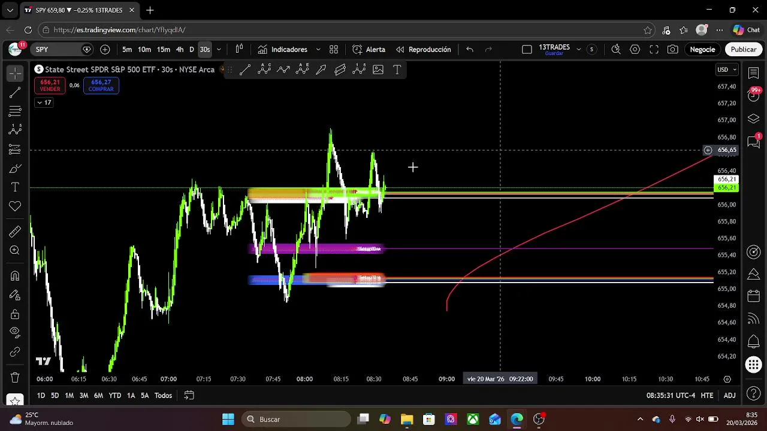
Task: Set range to YTD
Action: [x=114, y=395]
